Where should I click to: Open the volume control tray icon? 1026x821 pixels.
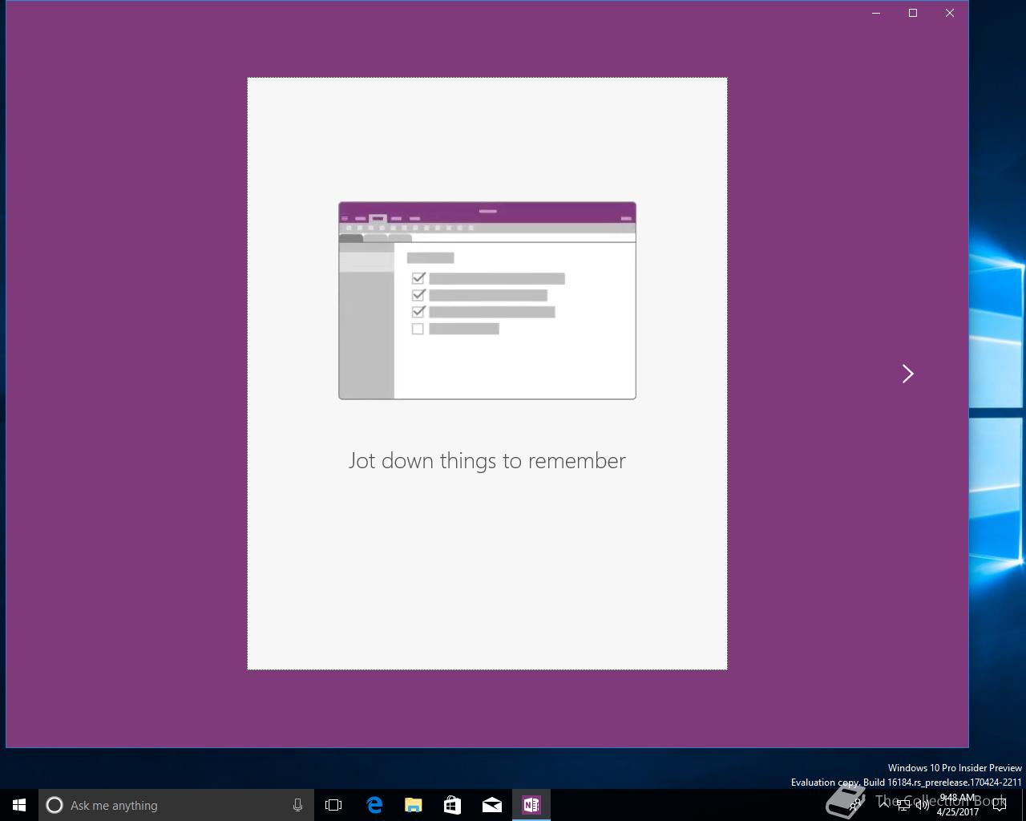point(923,805)
